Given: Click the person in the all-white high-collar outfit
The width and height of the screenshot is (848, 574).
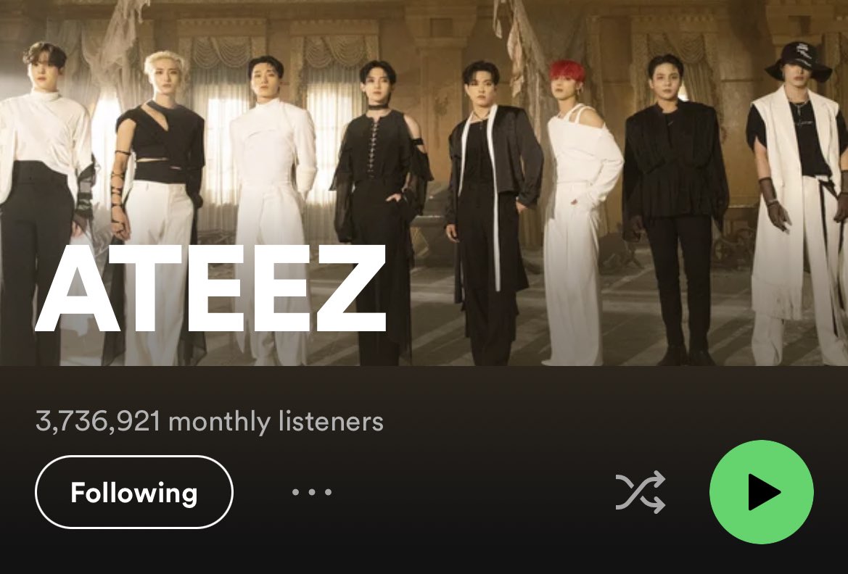Looking at the screenshot, I should [272, 211].
